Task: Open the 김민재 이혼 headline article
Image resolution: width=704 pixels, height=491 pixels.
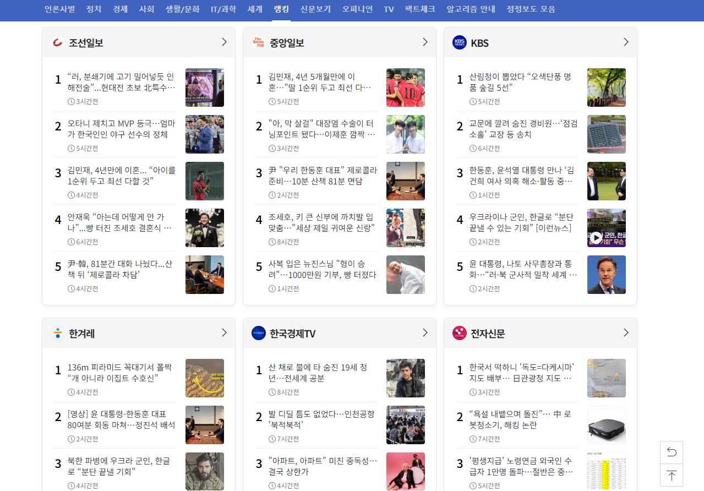Action: (x=319, y=83)
